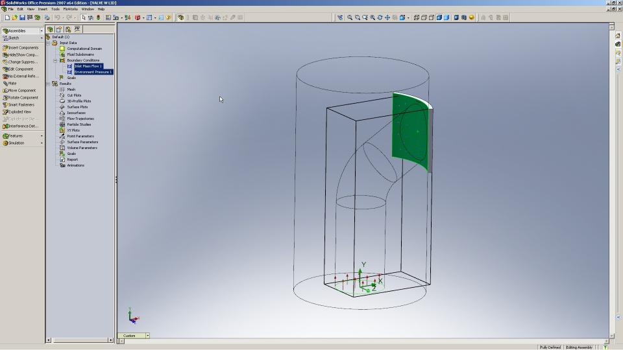This screenshot has height=350, width=623.
Task: Click the Section View icon
Action: point(463,17)
